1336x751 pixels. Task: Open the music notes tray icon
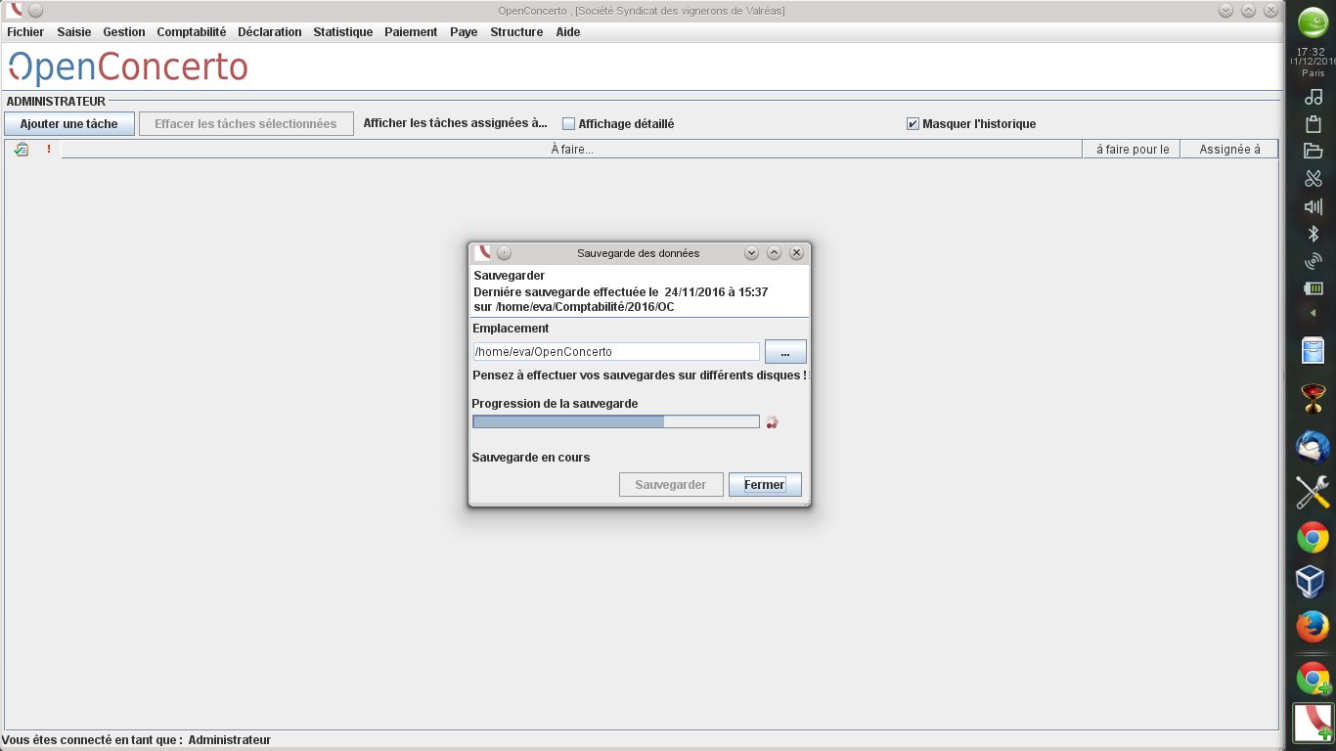click(x=1314, y=96)
